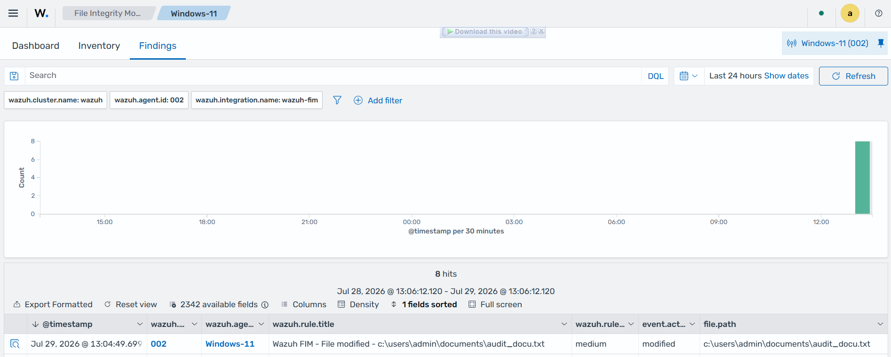Edit wazuh.cluster.name: wazuh filter
This screenshot has width=891, height=357.
coord(56,100)
